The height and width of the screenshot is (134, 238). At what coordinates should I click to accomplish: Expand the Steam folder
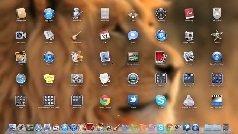point(21,100)
